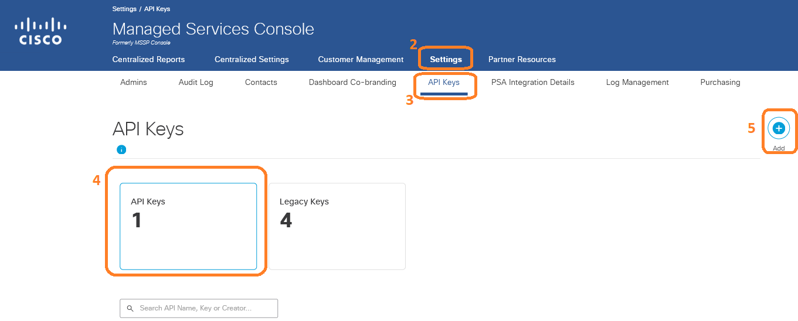Screen dimensions: 798x321
Task: Select the API Keys sub-tab
Action: pyautogui.click(x=444, y=82)
